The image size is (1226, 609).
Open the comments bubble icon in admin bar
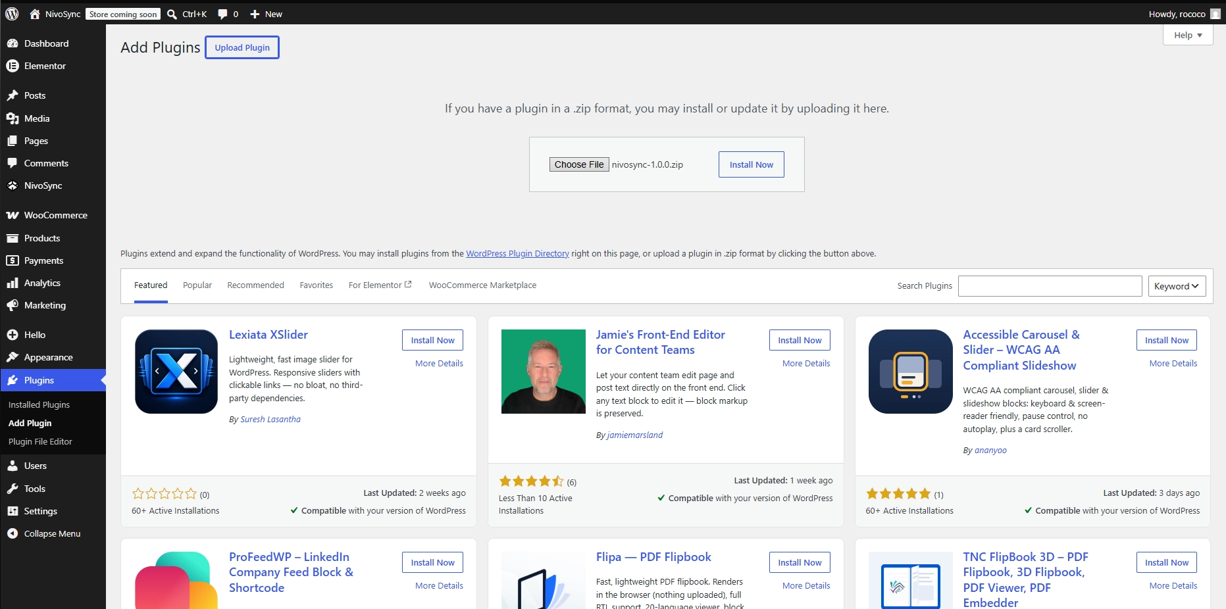tap(222, 14)
